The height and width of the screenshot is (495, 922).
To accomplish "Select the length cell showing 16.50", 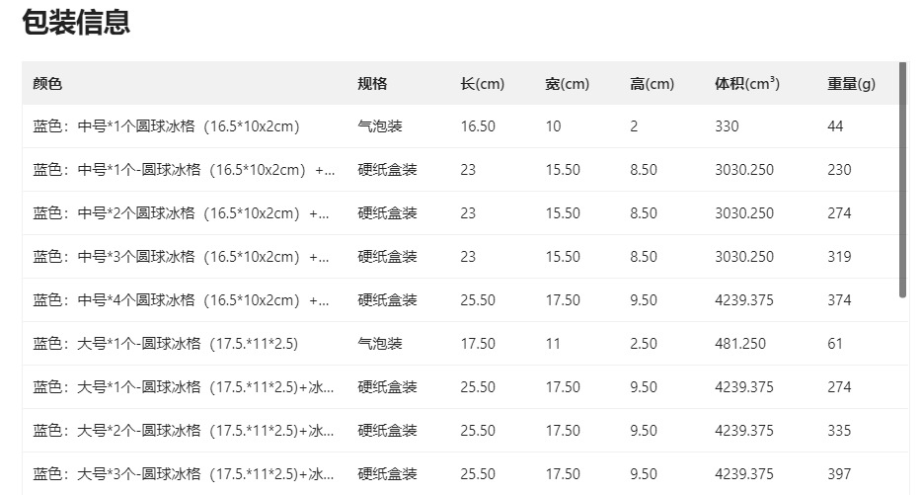I will (478, 126).
